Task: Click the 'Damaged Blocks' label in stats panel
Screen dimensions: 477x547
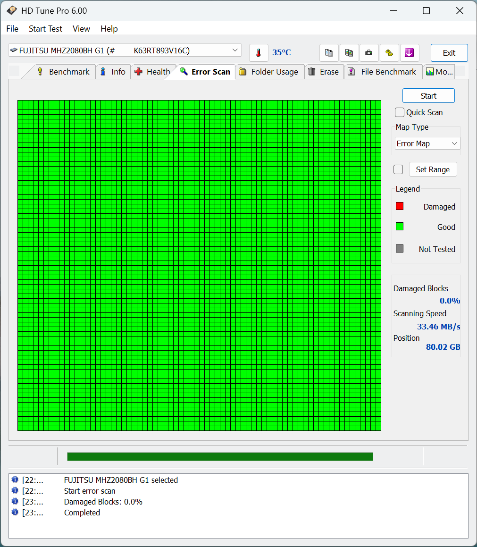Action: tap(420, 288)
